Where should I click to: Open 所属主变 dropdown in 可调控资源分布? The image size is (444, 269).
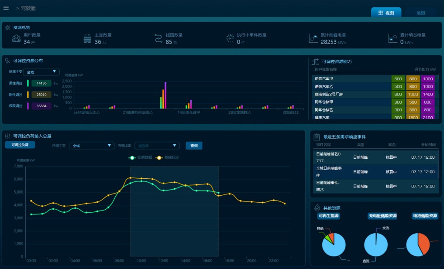[x=41, y=72]
